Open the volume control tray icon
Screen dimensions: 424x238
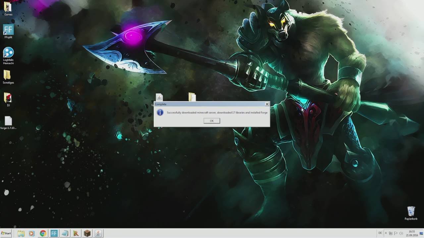coord(401,233)
